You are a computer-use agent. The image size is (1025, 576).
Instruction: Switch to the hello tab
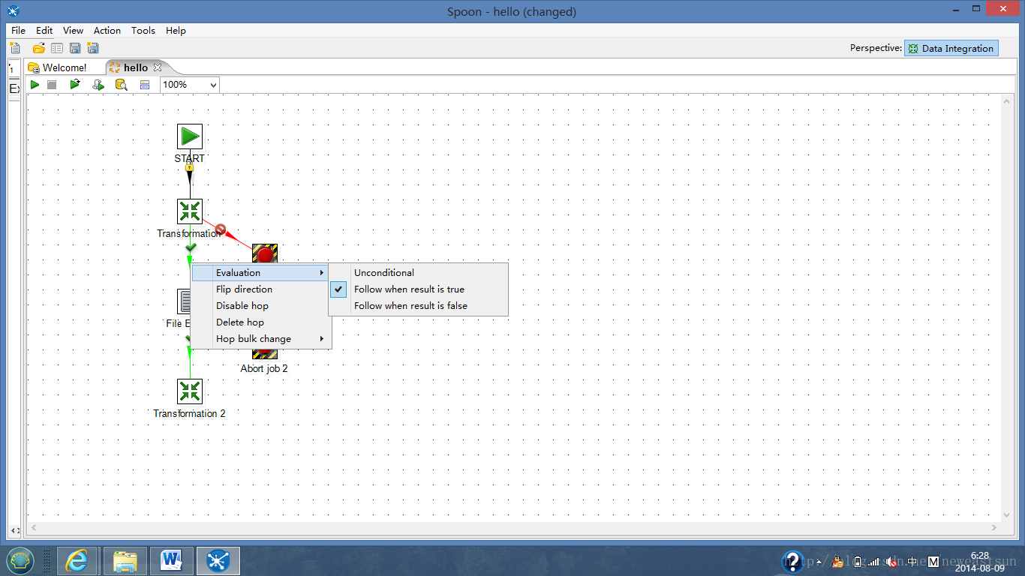click(136, 67)
